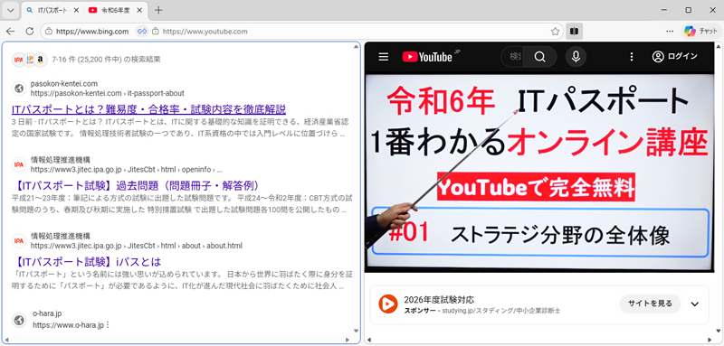
Task: Click the sponsor ad play logo icon
Action: pyautogui.click(x=388, y=304)
